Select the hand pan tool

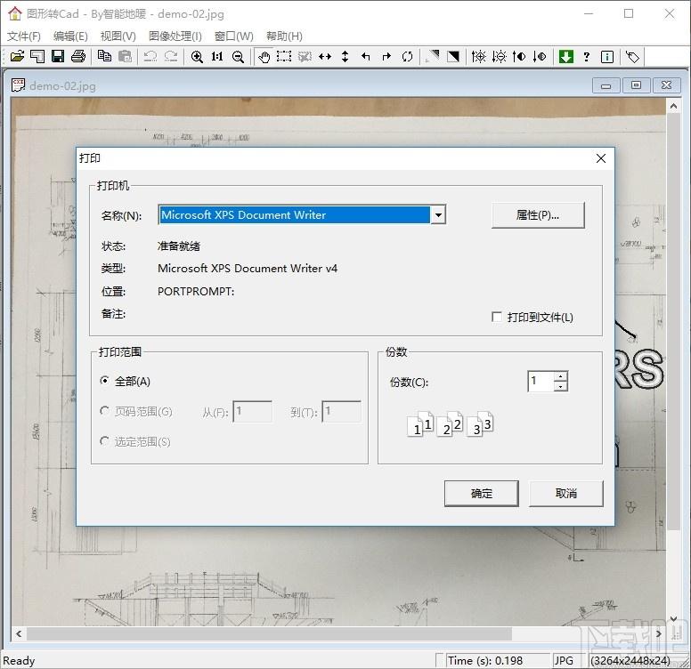(x=264, y=57)
